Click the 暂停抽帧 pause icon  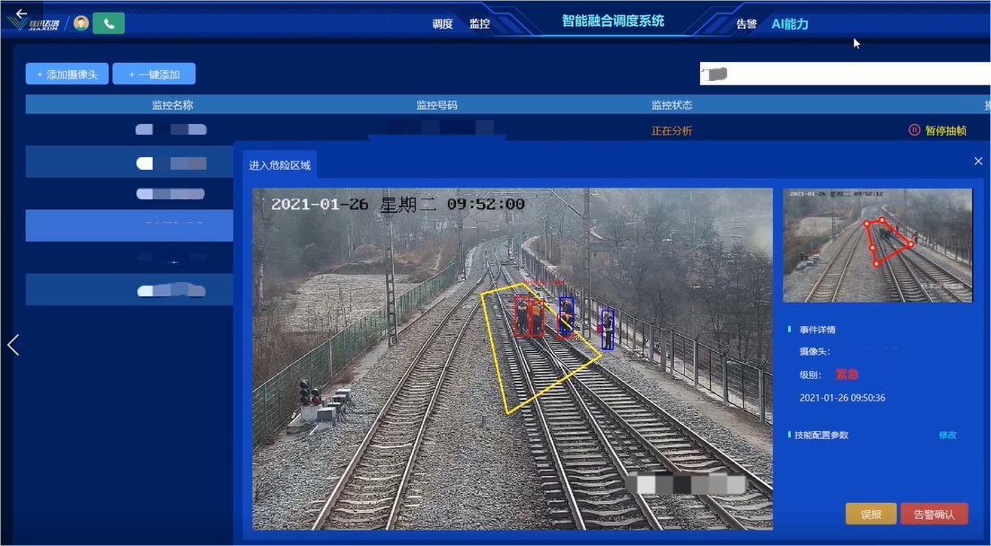coord(914,130)
